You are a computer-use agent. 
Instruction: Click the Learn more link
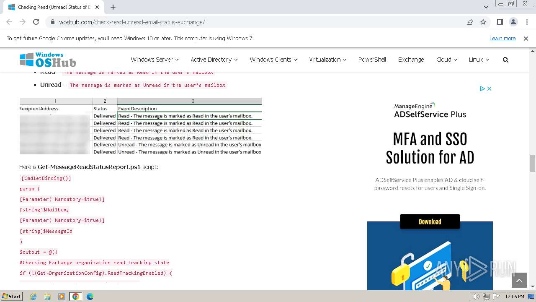[502, 39]
